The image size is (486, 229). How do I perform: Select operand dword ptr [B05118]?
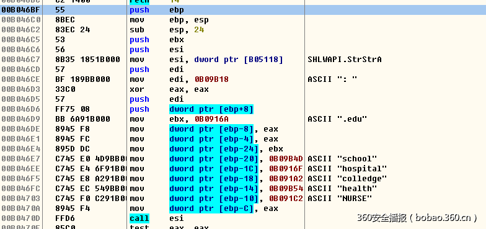239,60
